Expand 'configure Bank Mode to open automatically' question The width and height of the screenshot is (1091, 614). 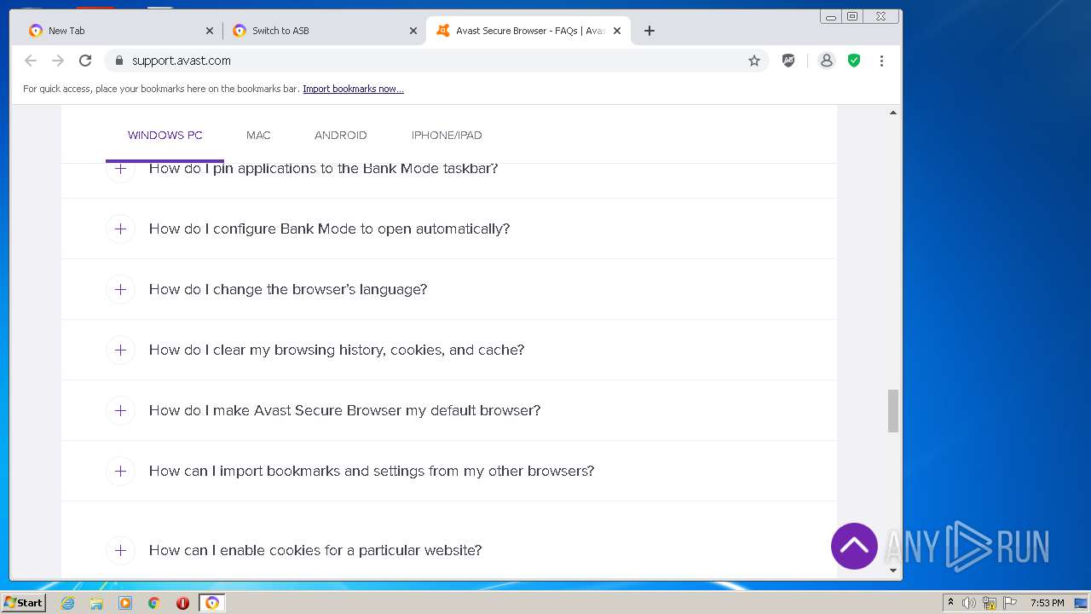click(120, 229)
